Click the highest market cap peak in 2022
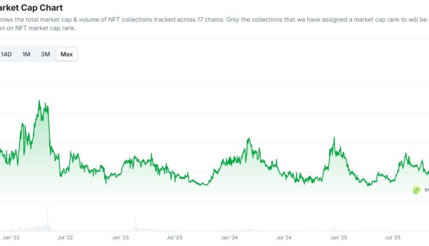Viewport: 429px width, 246px height. [39, 100]
